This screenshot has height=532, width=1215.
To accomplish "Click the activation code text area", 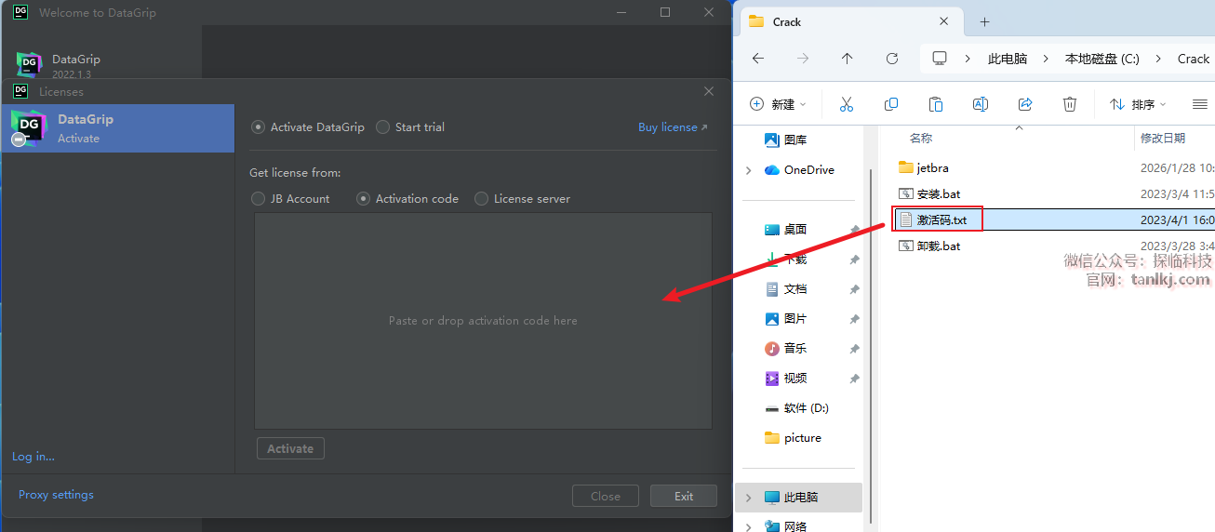I will pyautogui.click(x=483, y=321).
